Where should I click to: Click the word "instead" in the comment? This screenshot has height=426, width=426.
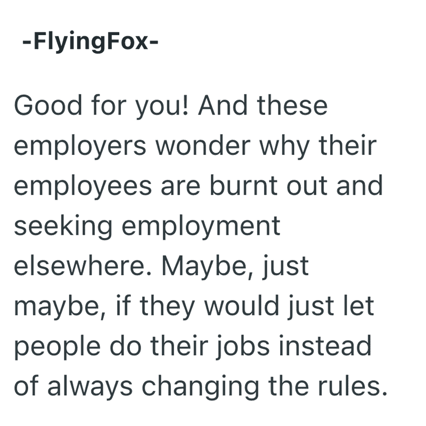click(325, 346)
